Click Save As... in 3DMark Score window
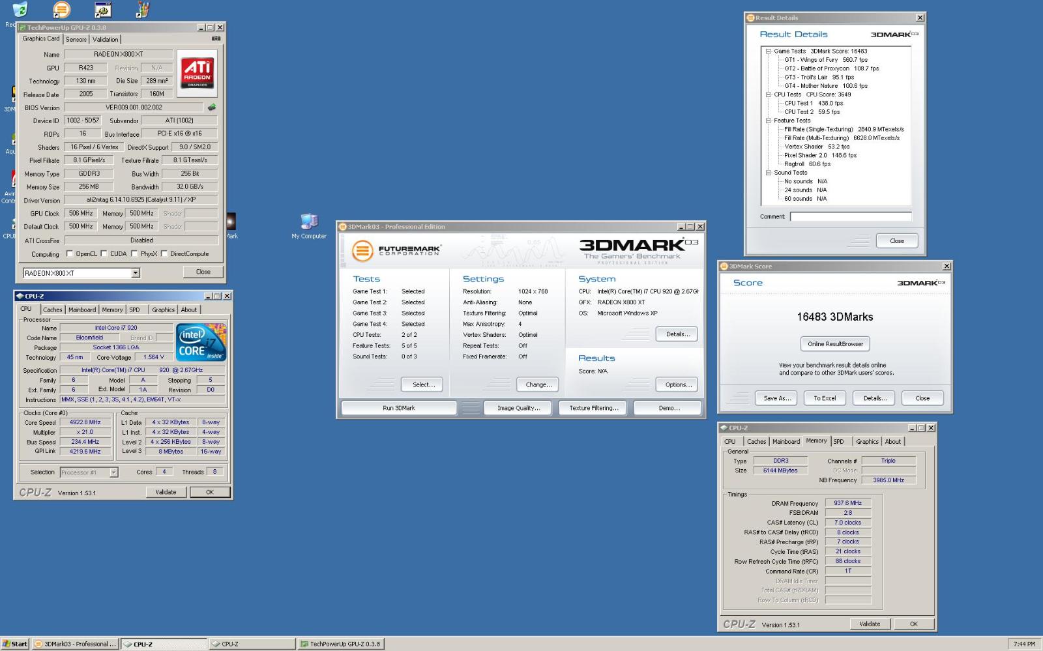Image resolution: width=1043 pixels, height=651 pixels. [x=777, y=398]
